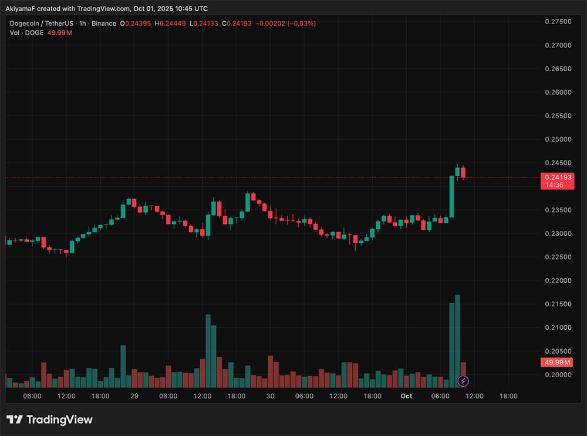
Task: Click the latest red candle at chart's end
Action: [463, 172]
